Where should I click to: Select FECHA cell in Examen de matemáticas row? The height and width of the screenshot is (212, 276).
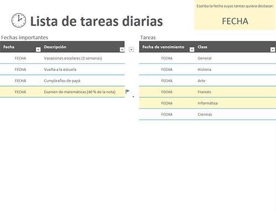pos(21,92)
